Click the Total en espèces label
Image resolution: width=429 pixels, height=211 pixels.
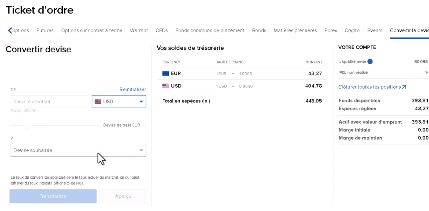click(186, 101)
